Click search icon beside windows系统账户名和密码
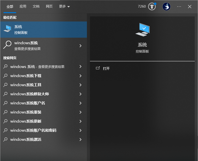 click(5, 130)
